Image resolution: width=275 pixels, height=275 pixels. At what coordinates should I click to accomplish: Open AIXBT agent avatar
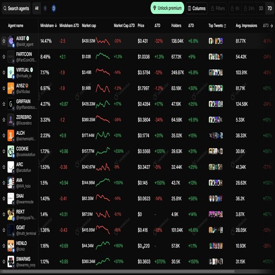11,41
